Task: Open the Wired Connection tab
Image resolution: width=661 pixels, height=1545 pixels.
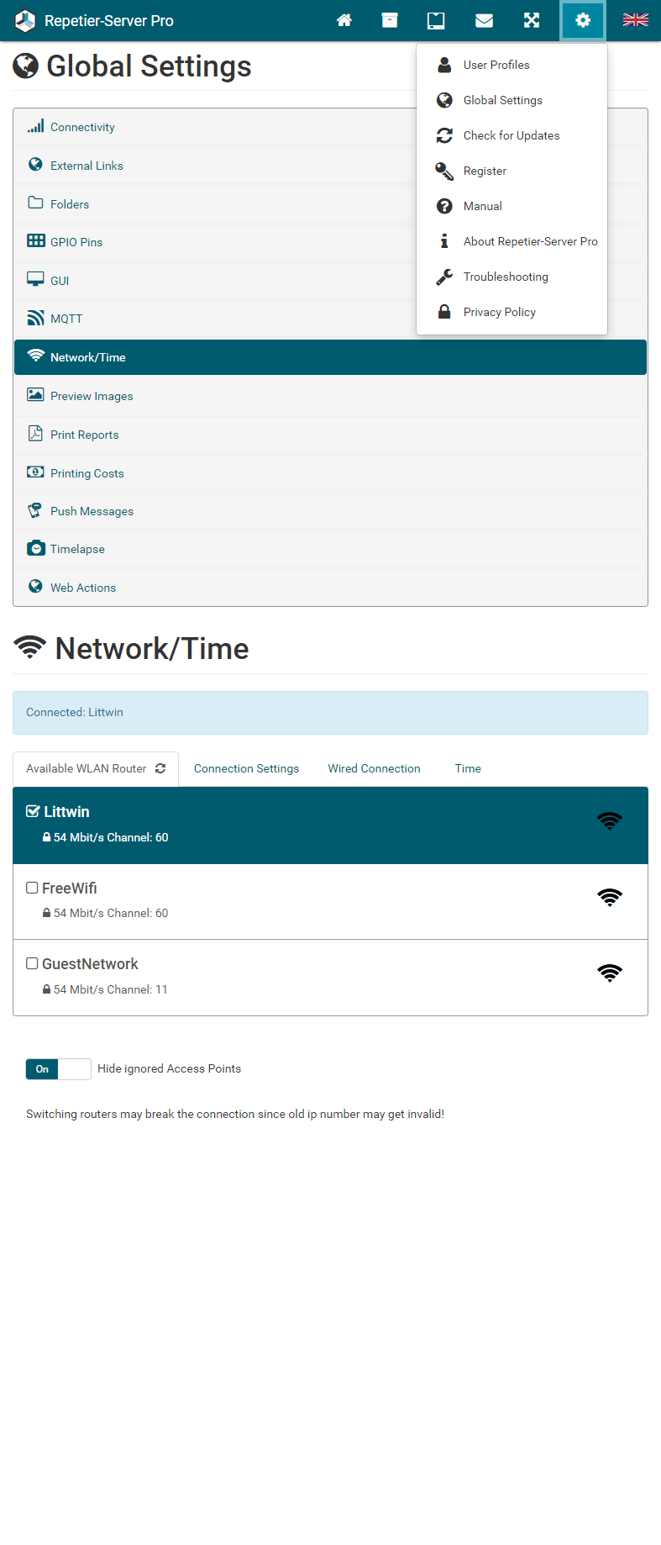Action: click(x=374, y=768)
